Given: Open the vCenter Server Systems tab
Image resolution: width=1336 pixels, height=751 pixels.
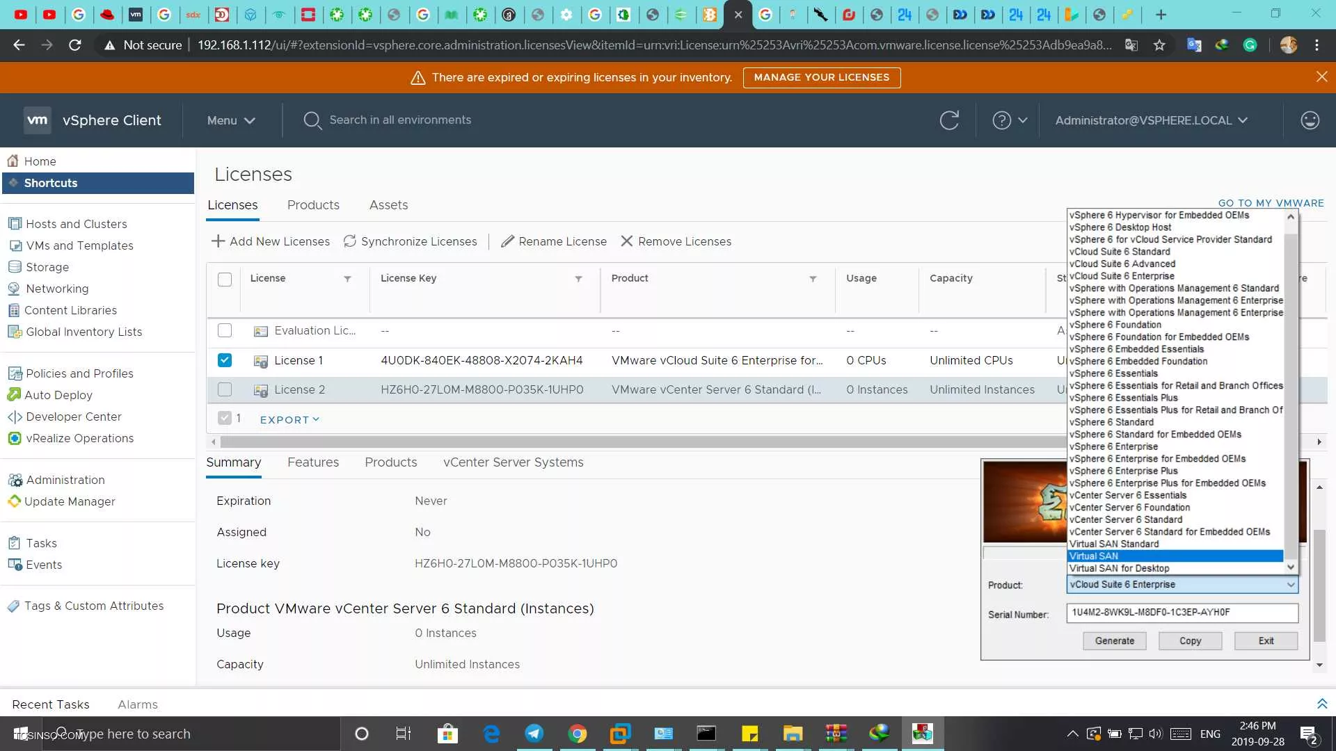Looking at the screenshot, I should (x=514, y=462).
